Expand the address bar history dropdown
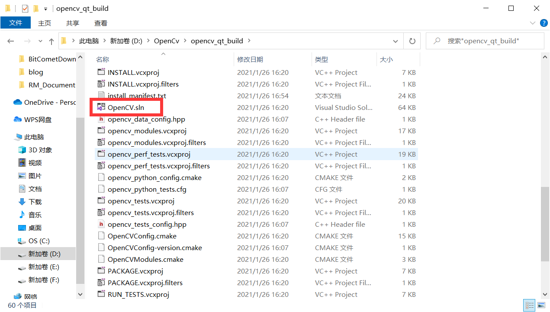The width and height of the screenshot is (550, 312). click(396, 41)
